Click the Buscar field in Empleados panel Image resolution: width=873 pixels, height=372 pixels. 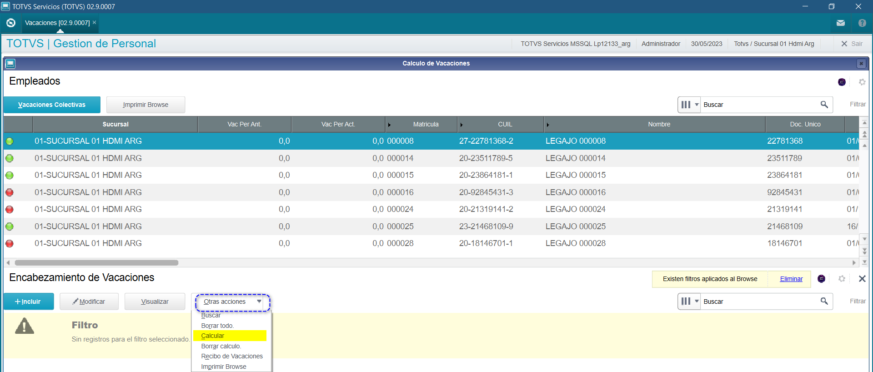759,105
